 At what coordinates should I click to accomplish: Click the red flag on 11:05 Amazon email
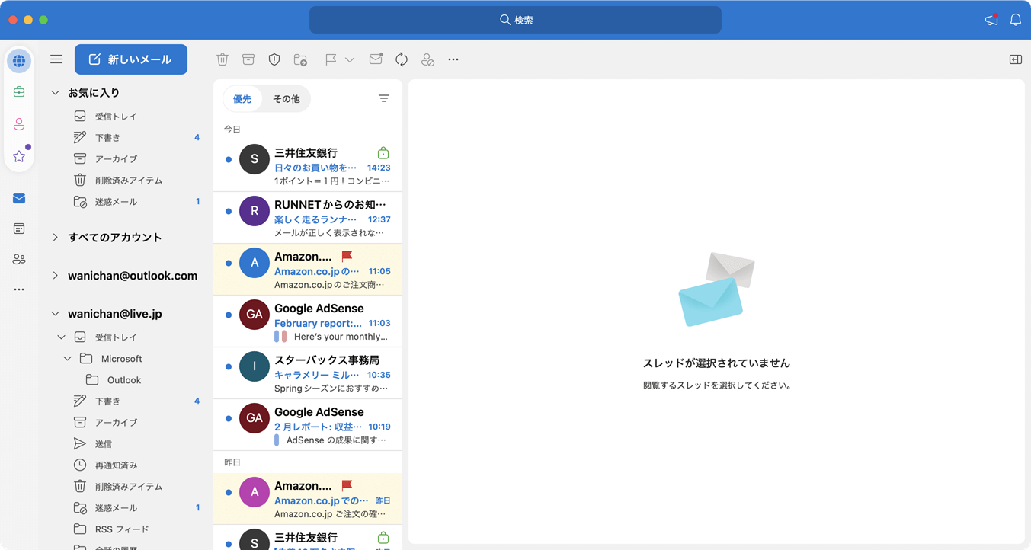(347, 256)
